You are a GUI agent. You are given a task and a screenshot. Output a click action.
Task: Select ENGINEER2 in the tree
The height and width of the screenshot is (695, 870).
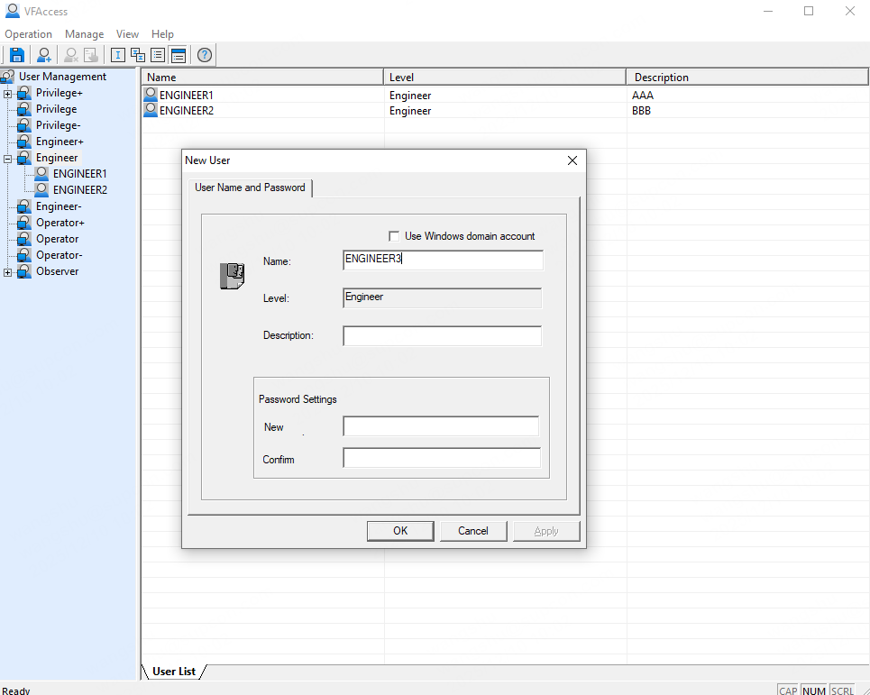[x=79, y=190]
